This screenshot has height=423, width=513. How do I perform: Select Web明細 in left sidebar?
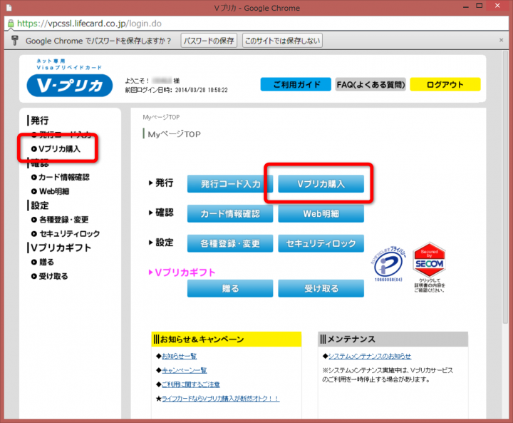click(x=50, y=191)
